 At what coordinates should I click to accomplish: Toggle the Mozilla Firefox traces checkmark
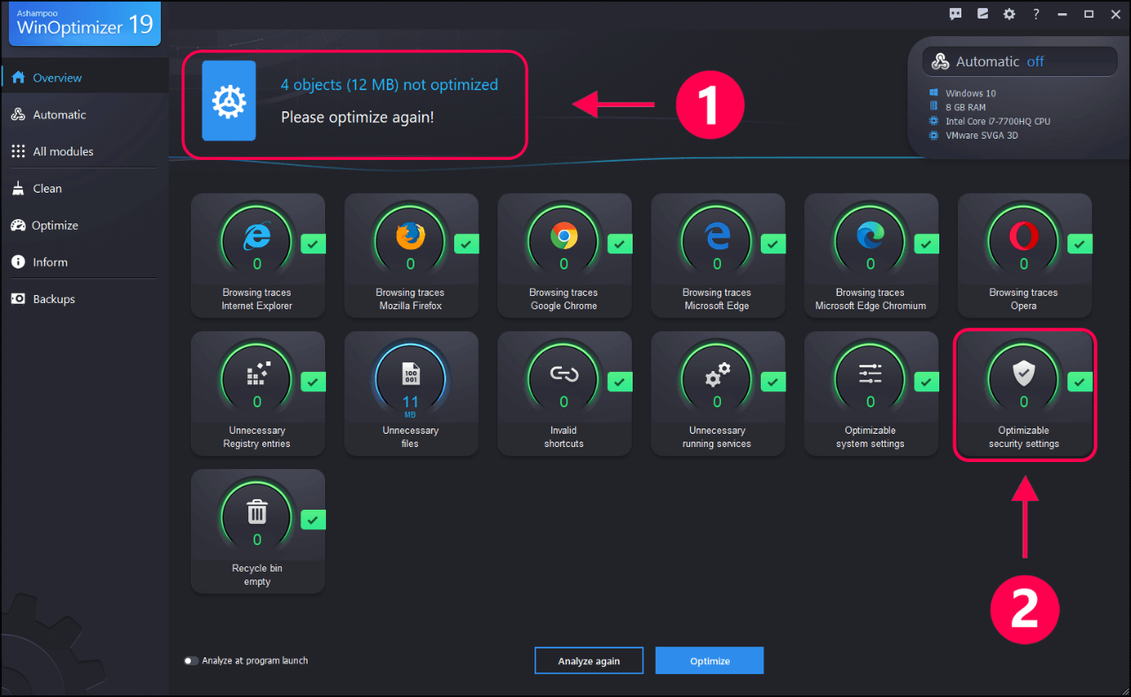tap(467, 244)
